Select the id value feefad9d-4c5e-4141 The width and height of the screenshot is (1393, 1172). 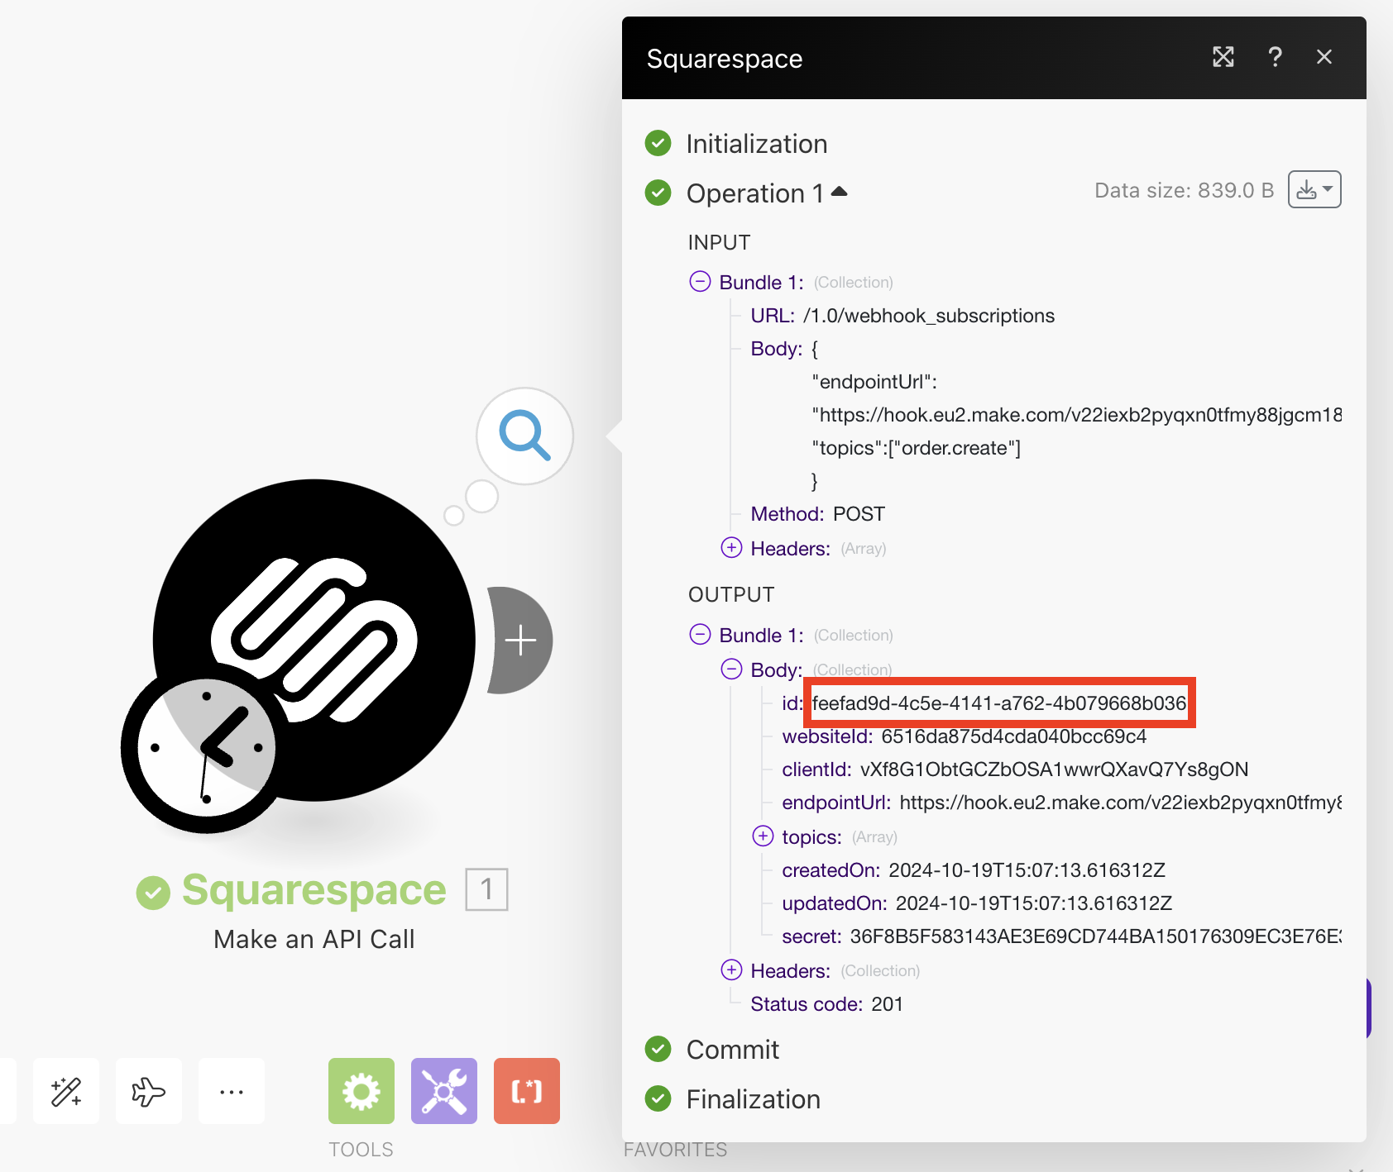(x=999, y=703)
